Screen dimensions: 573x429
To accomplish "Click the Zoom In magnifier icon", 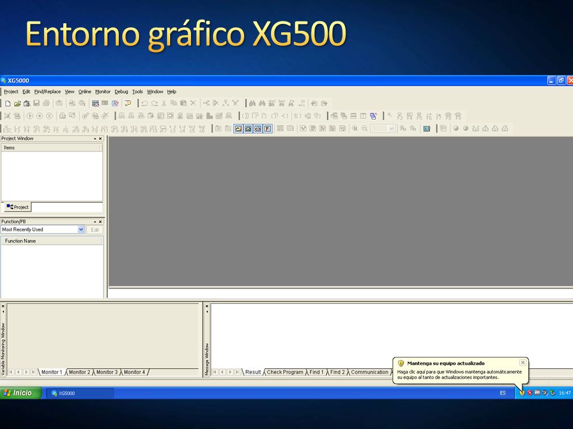I will tap(355, 129).
